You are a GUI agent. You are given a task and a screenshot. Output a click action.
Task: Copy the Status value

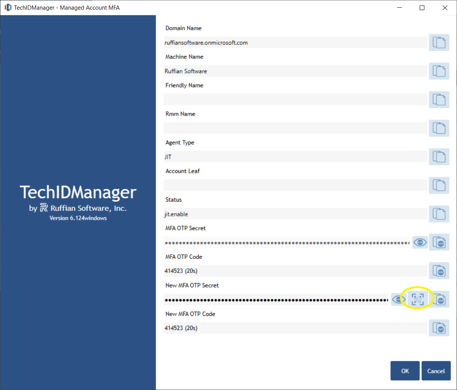439,214
